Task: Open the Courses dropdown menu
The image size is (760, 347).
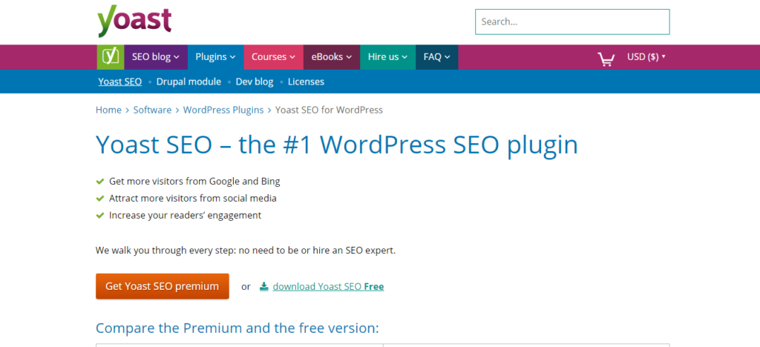Action: tap(273, 57)
